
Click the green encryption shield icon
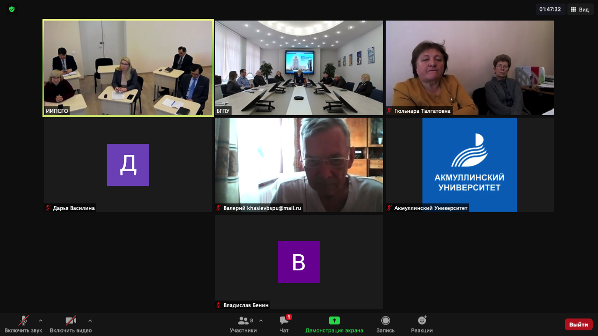pos(12,9)
